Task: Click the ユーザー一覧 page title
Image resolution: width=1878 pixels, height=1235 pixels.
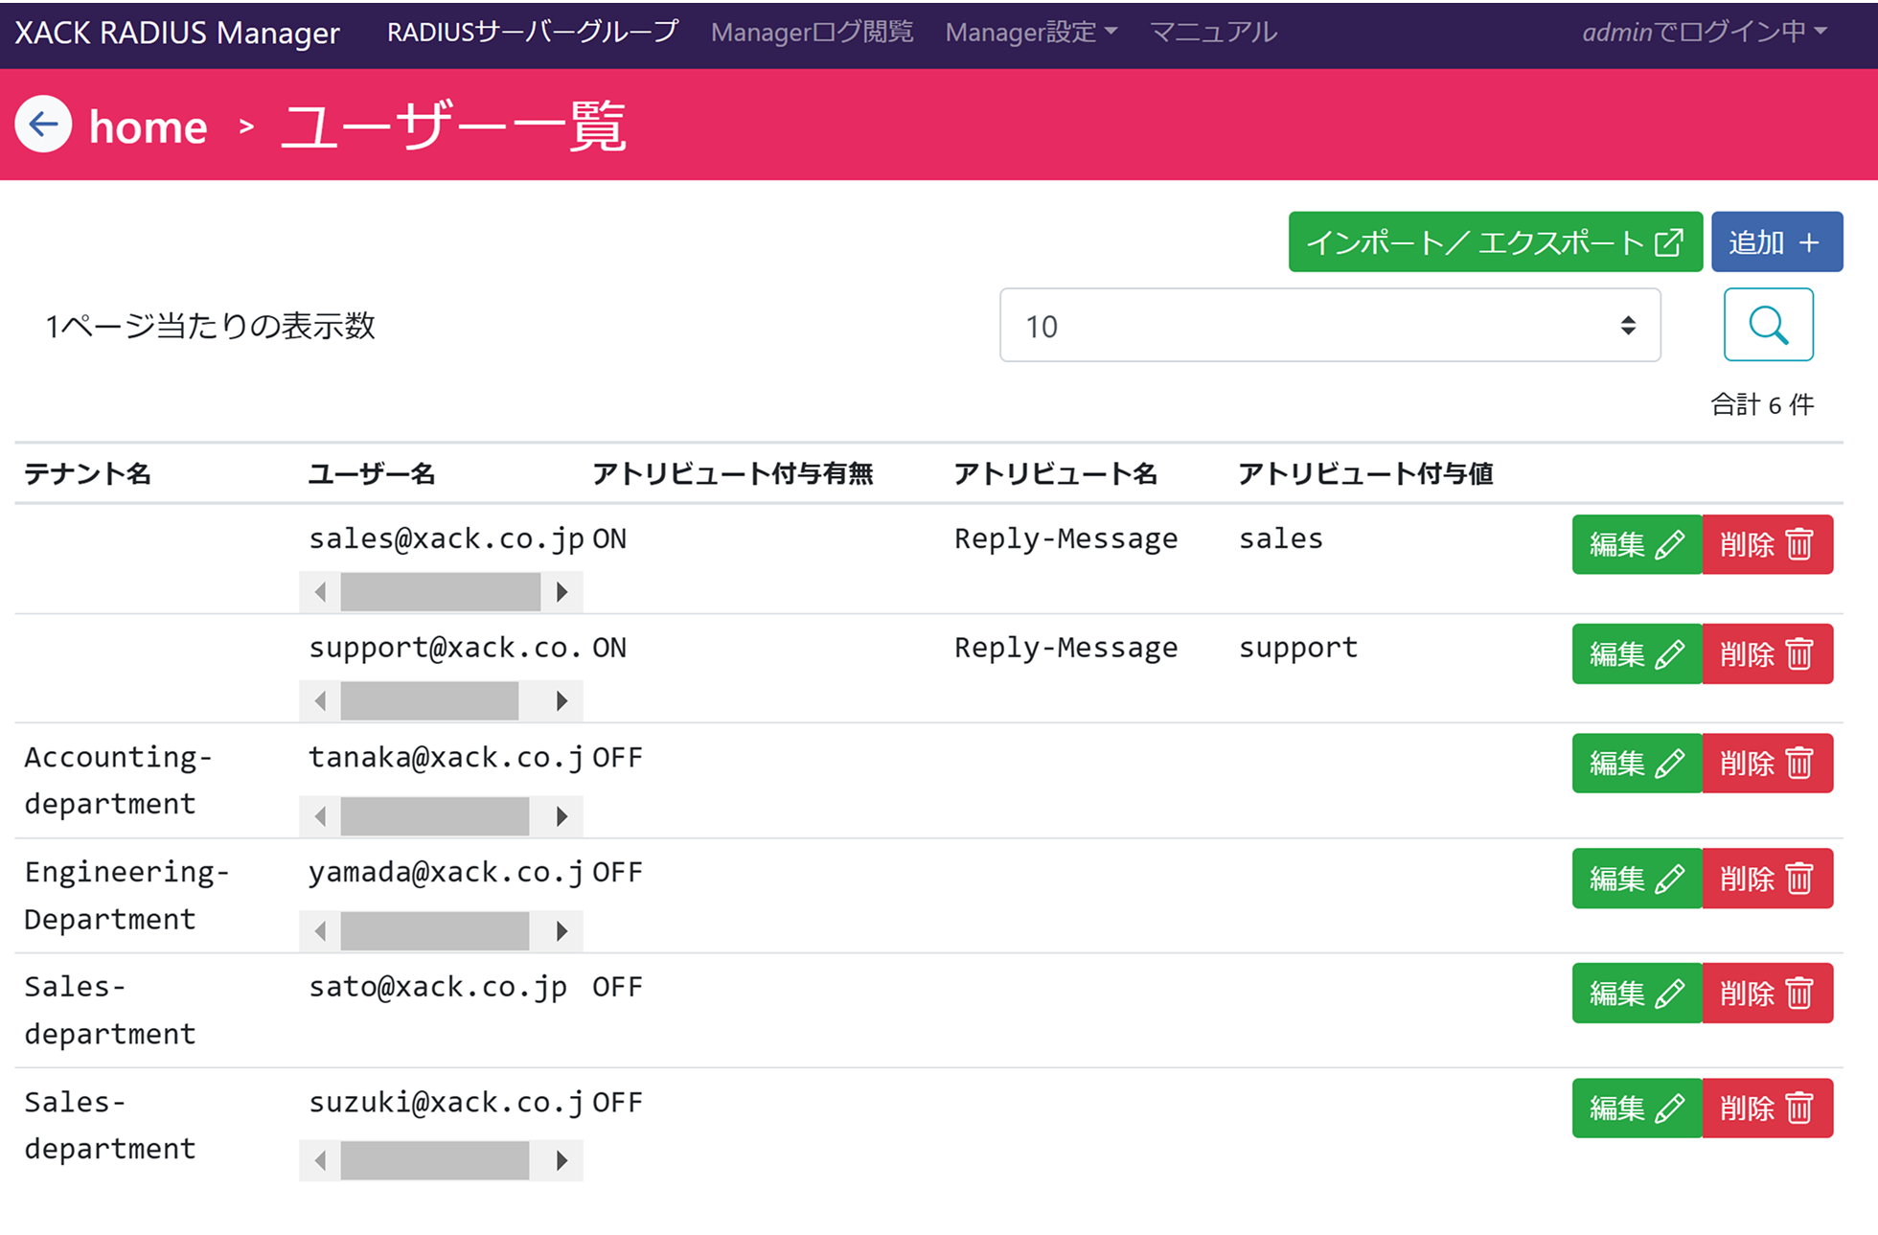Action: [x=454, y=126]
